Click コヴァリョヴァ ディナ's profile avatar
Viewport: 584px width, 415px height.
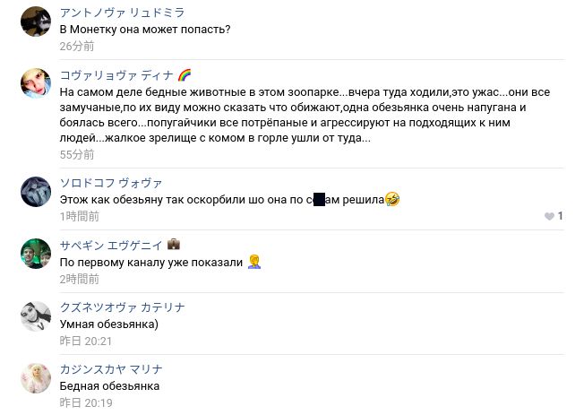click(x=36, y=83)
